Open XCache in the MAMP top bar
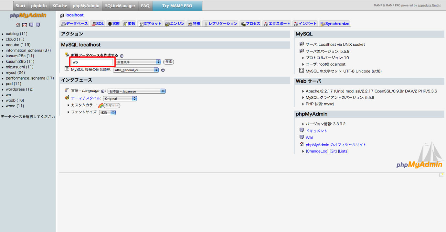This screenshot has width=446, height=232. tap(60, 6)
